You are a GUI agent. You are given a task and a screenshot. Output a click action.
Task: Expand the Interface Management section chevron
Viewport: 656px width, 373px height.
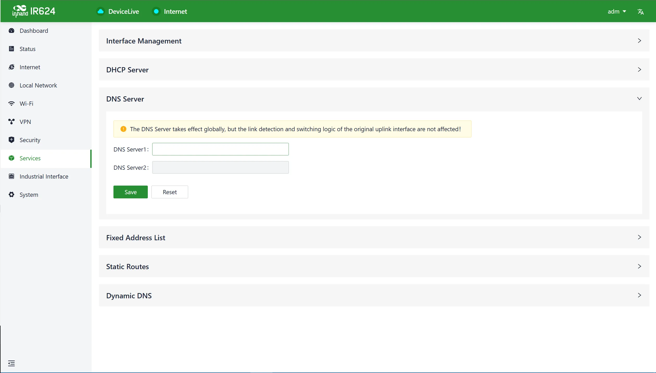click(x=639, y=41)
